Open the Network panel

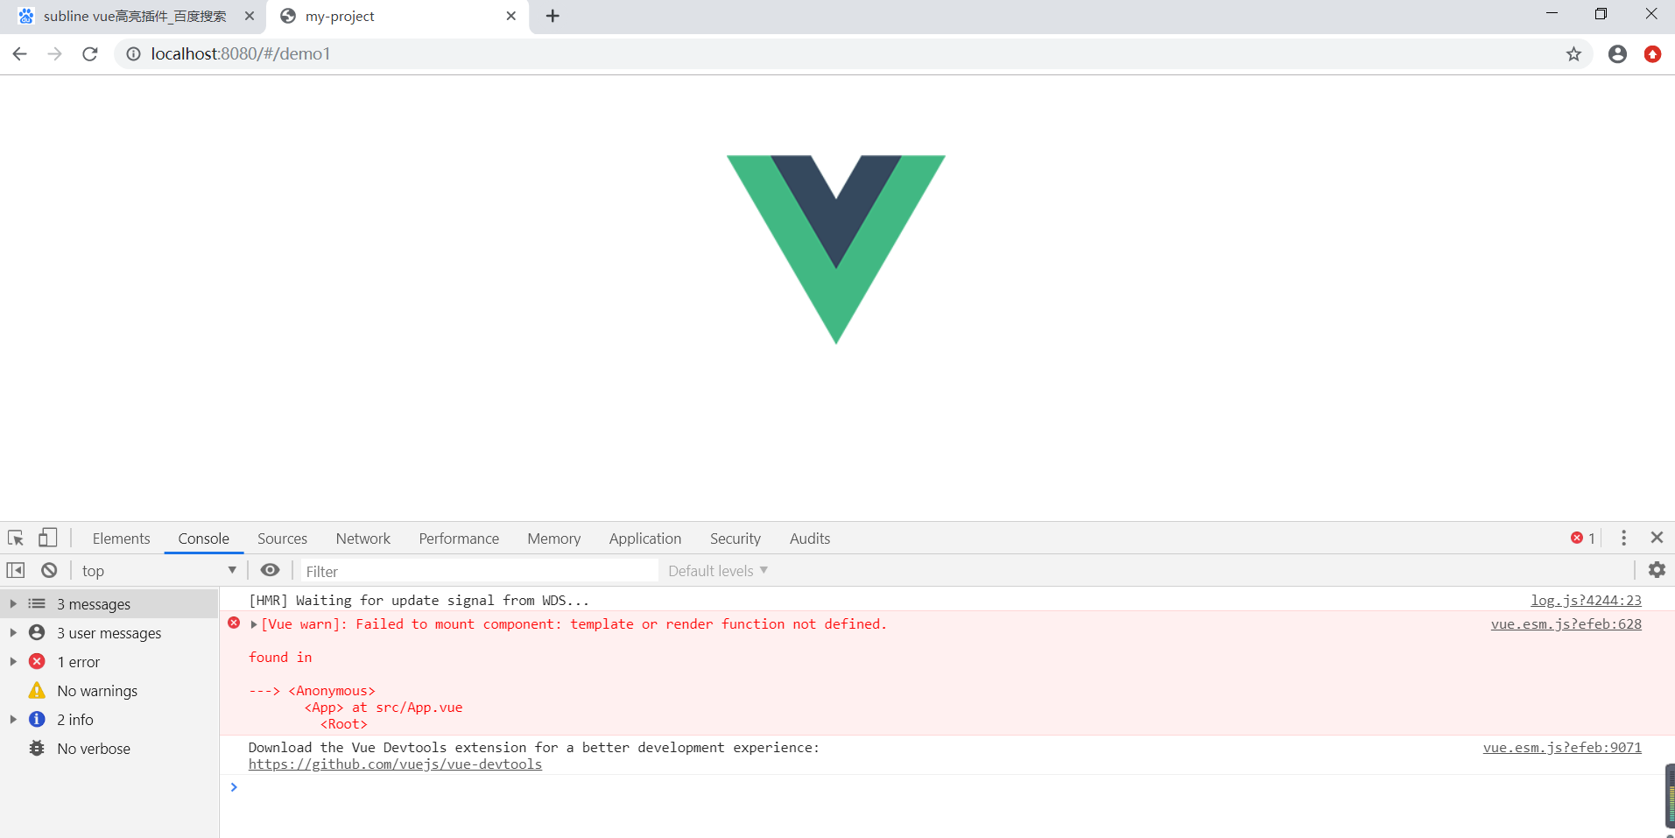(363, 539)
